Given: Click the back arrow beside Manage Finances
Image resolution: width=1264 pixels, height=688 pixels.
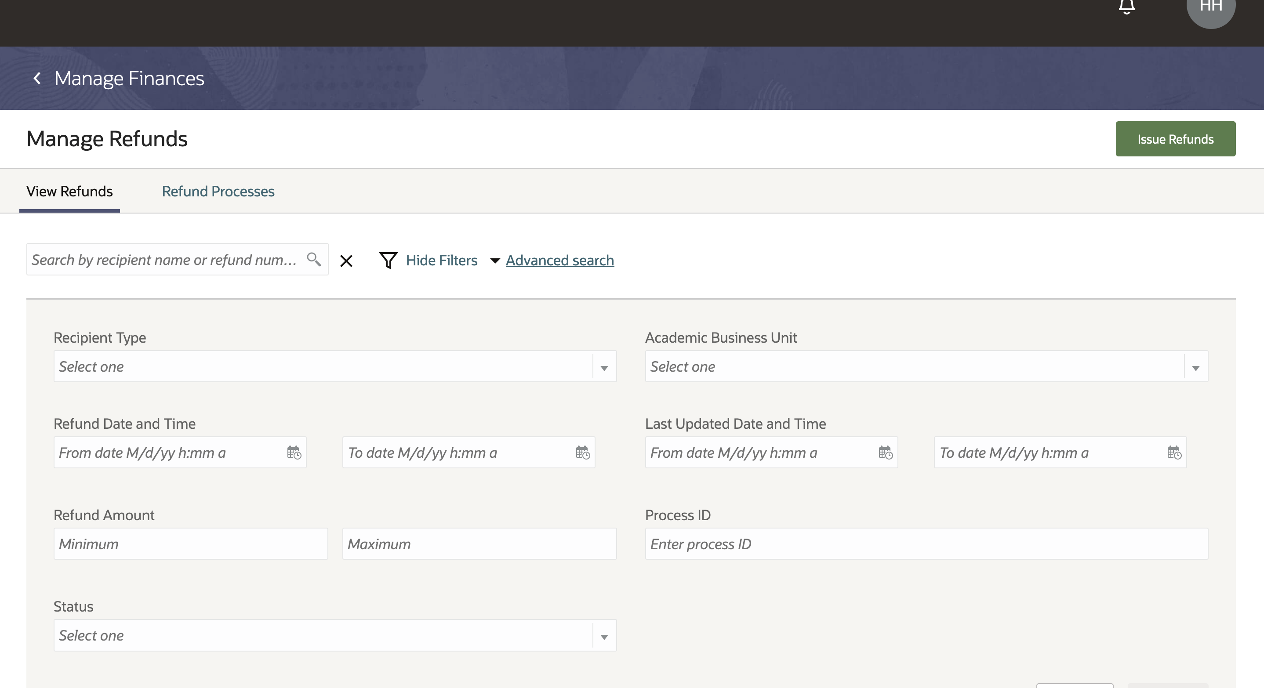Looking at the screenshot, I should 37,78.
